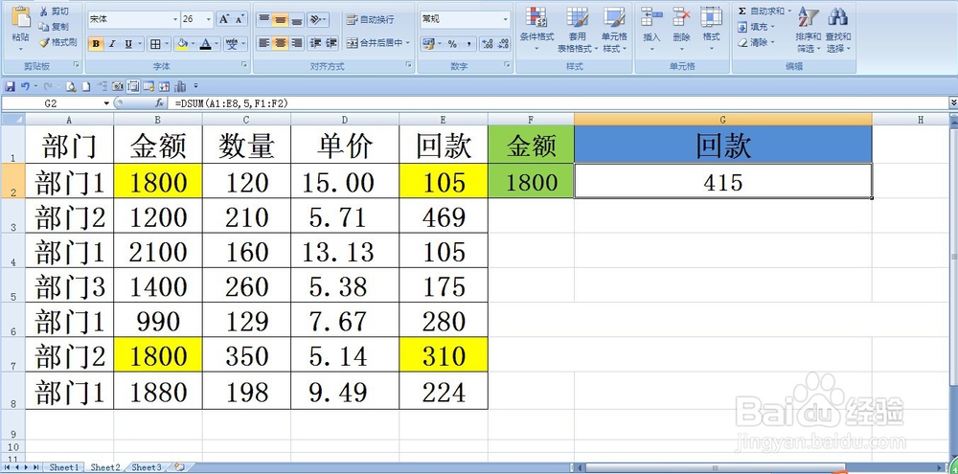Open the phonetic guide (wén) button

pyautogui.click(x=232, y=44)
